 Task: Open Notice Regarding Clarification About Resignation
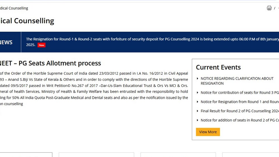click(237, 81)
